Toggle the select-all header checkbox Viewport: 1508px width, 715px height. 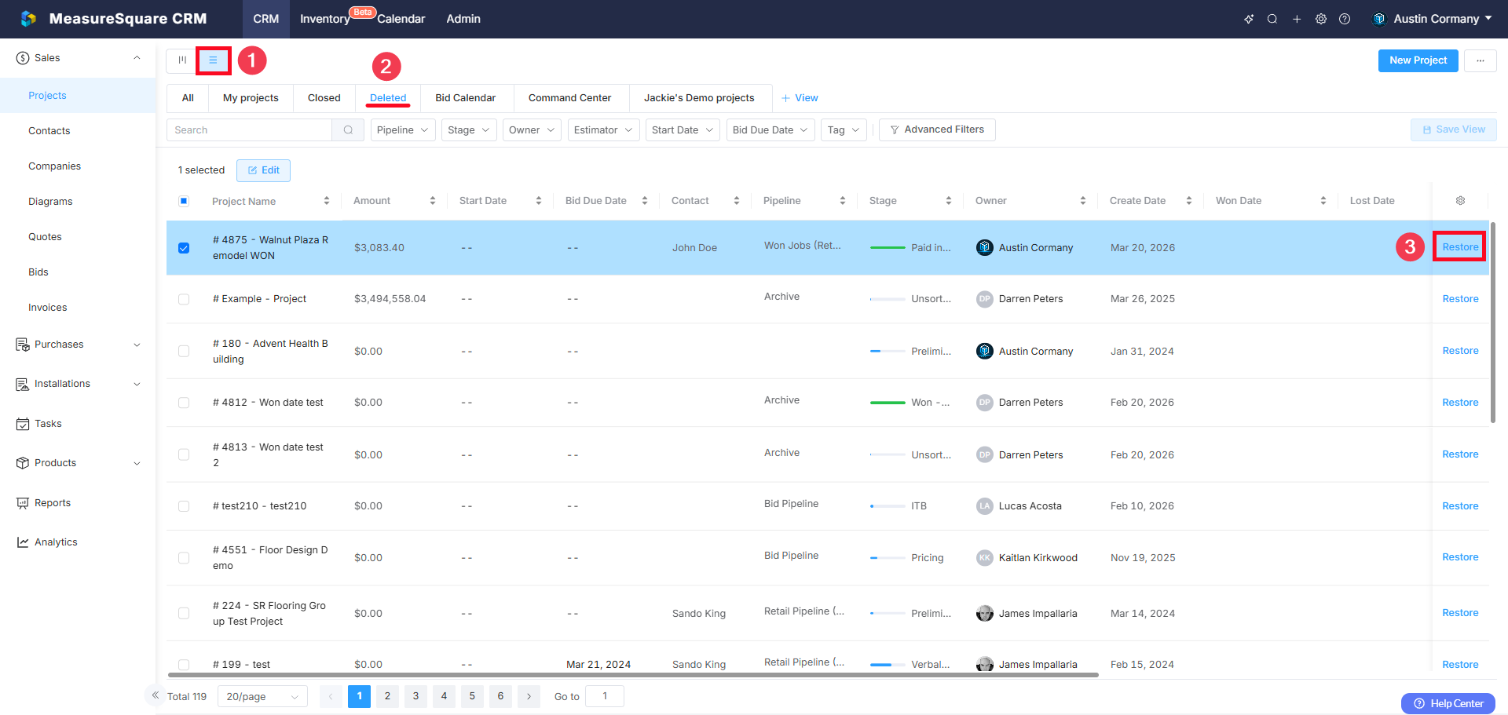click(184, 201)
